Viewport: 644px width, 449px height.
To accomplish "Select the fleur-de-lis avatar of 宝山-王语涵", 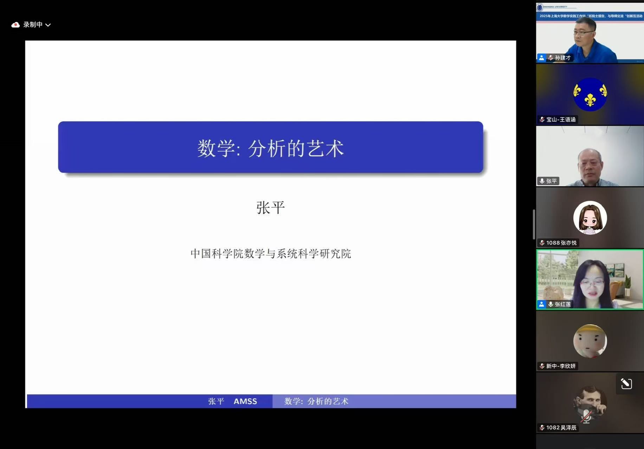I will coord(590,94).
